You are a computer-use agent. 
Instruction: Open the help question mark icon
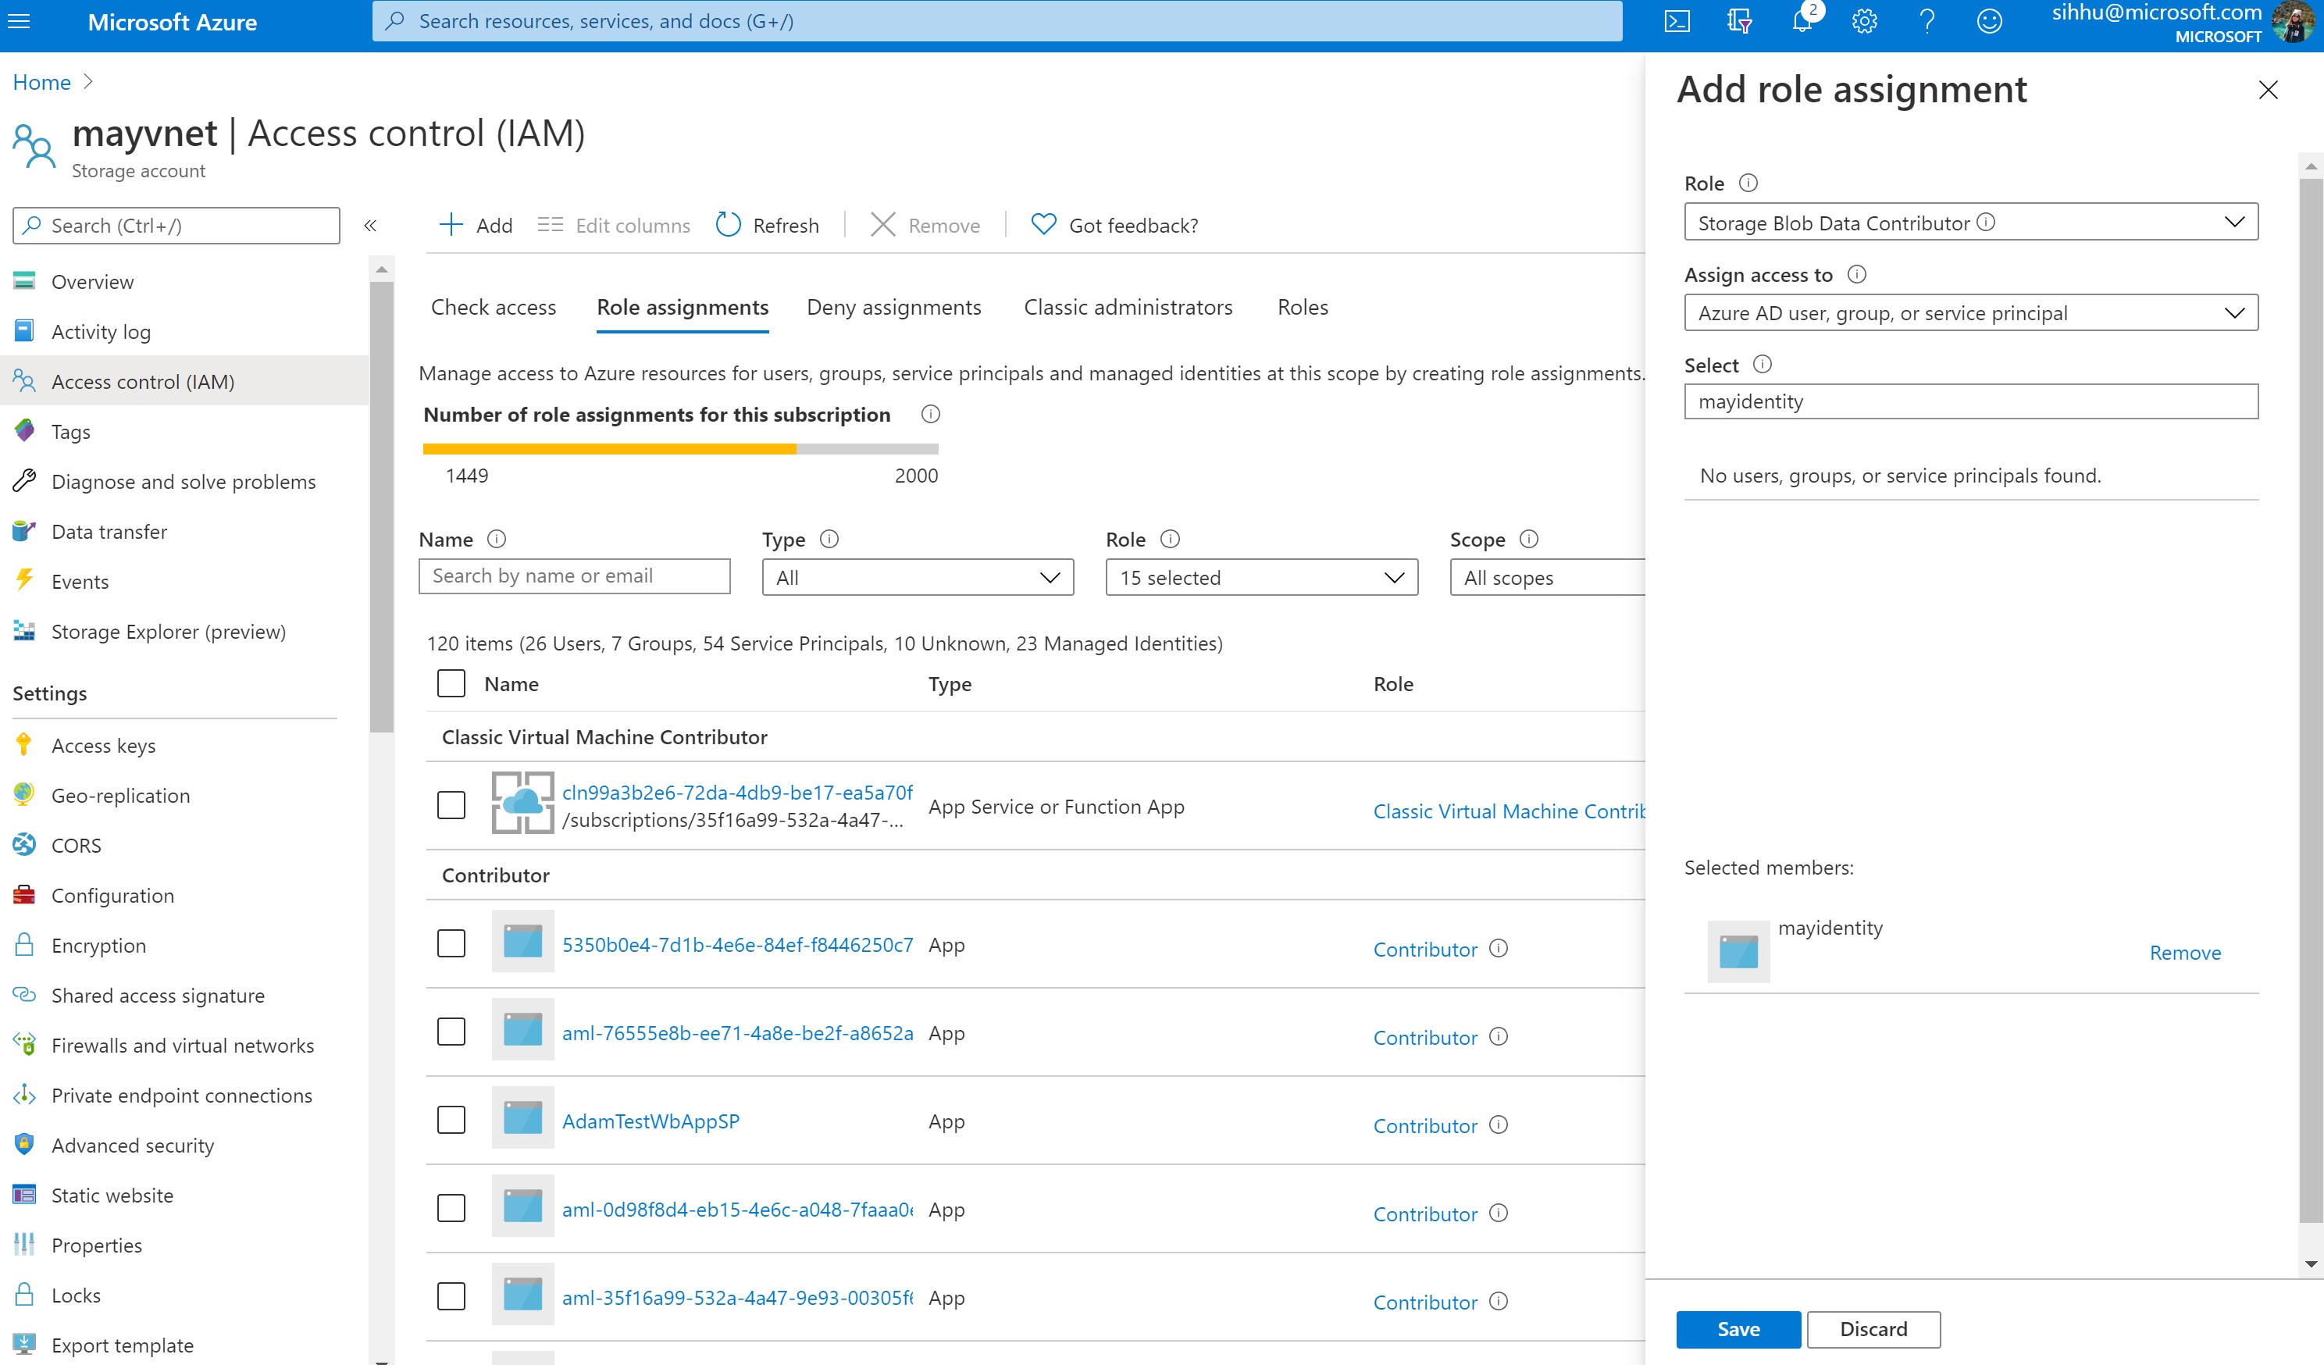coord(1927,21)
